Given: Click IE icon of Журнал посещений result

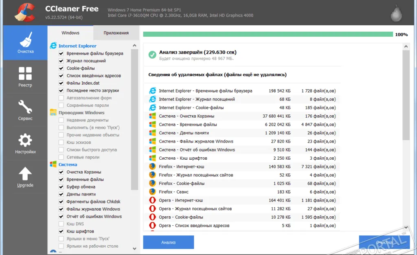Looking at the screenshot, I should [x=152, y=99].
